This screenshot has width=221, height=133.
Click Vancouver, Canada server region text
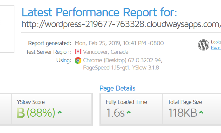click(106, 52)
